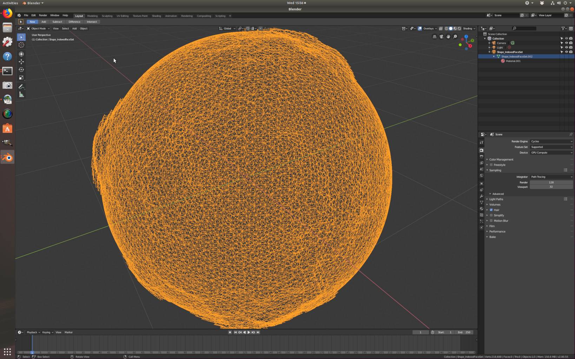Open the Object properties tab icon
Image resolution: width=575 pixels, height=359 pixels.
(482, 183)
